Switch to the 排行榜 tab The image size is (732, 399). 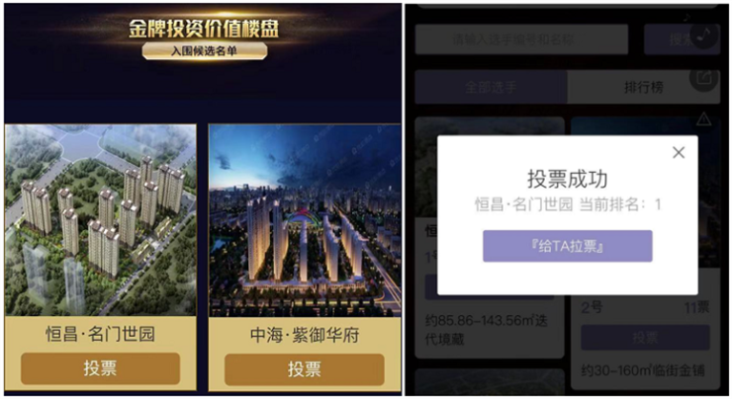point(643,87)
